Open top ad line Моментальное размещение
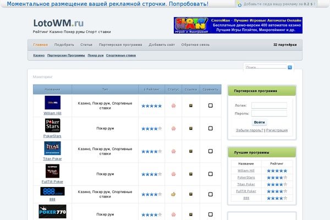 [x=108, y=4]
